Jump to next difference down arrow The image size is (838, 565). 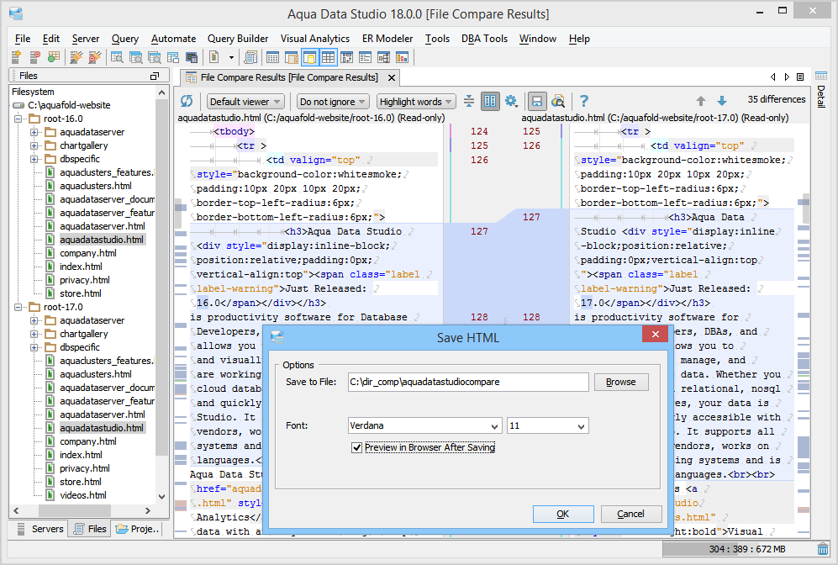click(721, 101)
